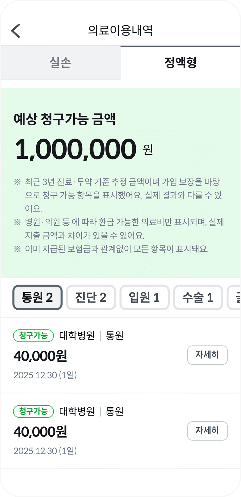Open 자세히 for the second 통원 entry

click(207, 431)
